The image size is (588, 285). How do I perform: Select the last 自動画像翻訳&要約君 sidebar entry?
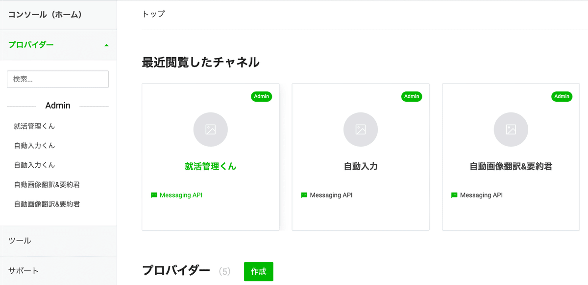tap(47, 204)
